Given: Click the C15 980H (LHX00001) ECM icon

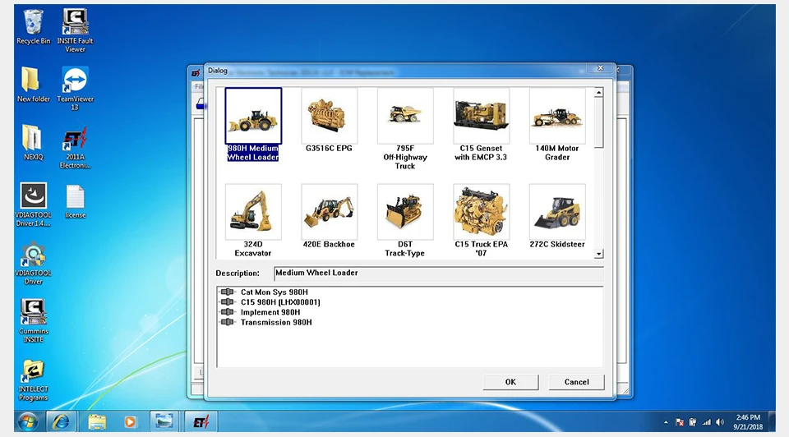Looking at the screenshot, I should point(228,301).
